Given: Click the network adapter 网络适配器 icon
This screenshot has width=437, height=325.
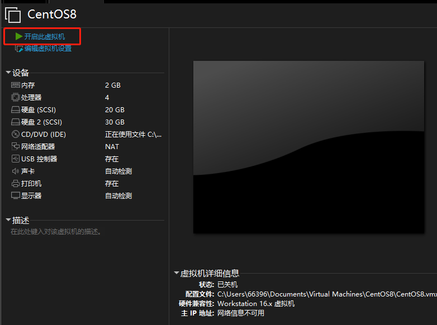Looking at the screenshot, I should pyautogui.click(x=15, y=146).
